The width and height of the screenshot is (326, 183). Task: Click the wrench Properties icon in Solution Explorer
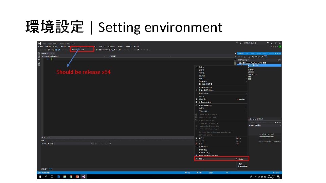[262, 57]
